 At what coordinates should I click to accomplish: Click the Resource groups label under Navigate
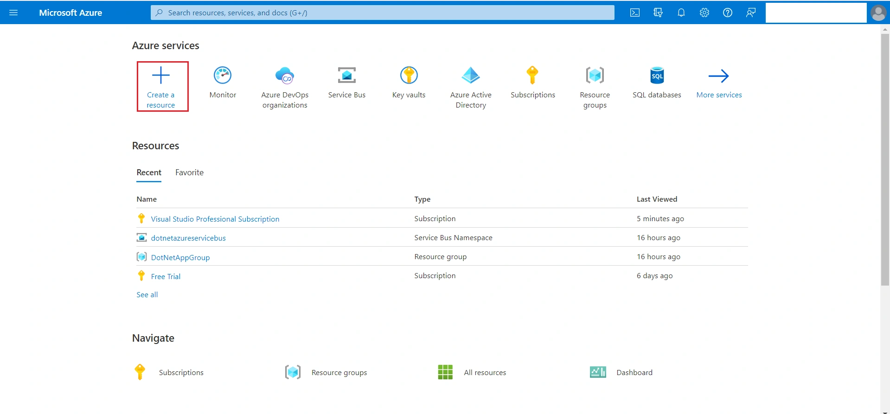pyautogui.click(x=339, y=372)
